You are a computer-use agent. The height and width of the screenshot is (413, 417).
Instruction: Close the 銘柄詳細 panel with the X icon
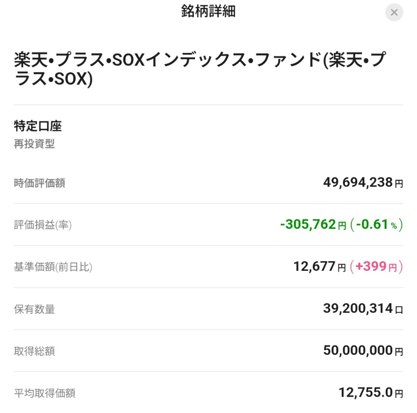[394, 12]
